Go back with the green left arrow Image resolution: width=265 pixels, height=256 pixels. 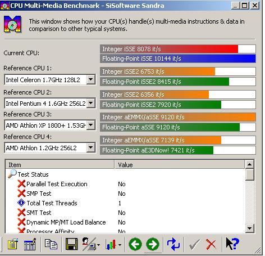coord(135,244)
